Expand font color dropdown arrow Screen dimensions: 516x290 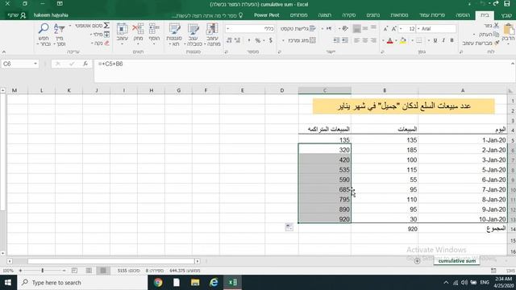(383, 41)
